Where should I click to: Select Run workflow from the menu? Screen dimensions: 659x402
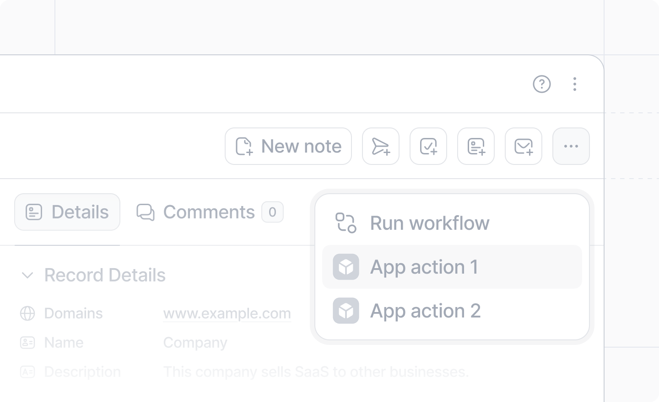[452, 223]
